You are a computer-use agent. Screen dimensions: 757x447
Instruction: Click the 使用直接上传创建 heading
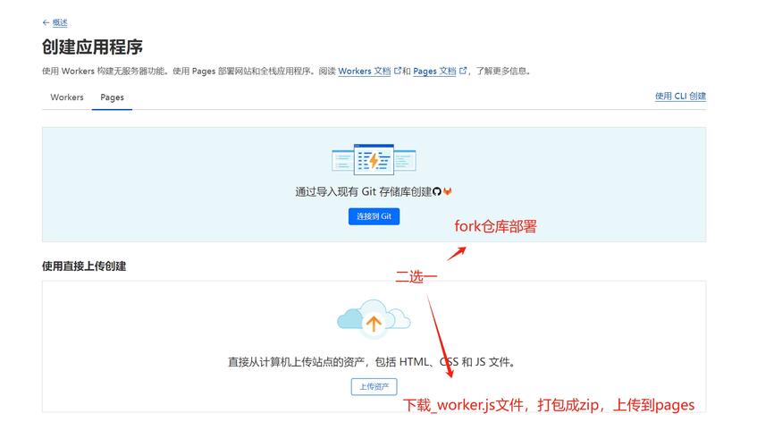click(84, 266)
